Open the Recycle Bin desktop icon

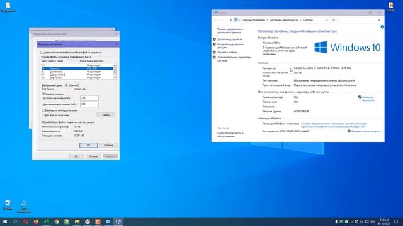pos(8,205)
